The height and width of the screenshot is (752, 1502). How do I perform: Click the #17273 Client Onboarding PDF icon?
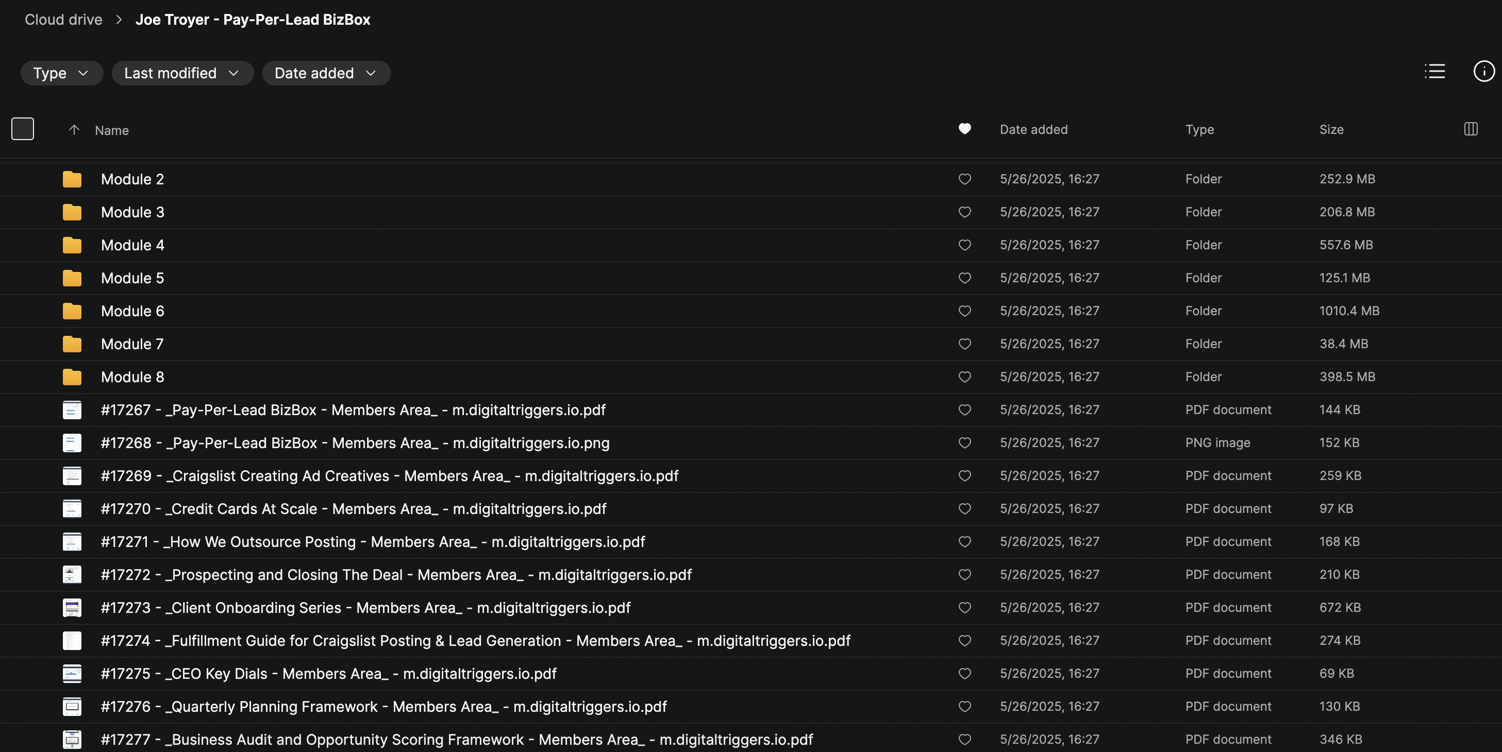tap(72, 608)
